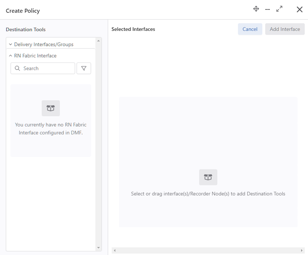Click the down arrow of vertical scrollbar
308x255 pixels.
98,248
